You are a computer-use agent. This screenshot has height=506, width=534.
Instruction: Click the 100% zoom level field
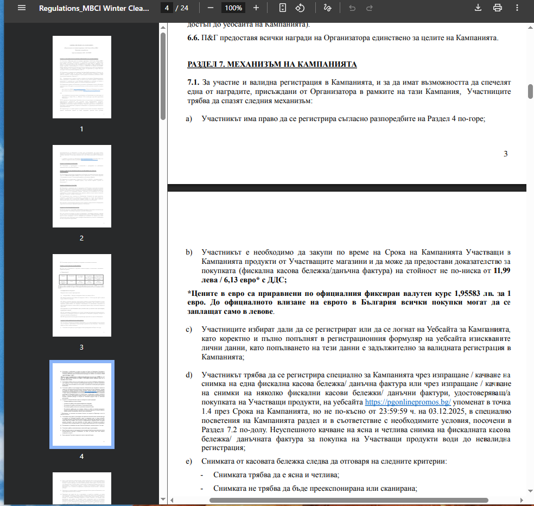click(x=233, y=8)
